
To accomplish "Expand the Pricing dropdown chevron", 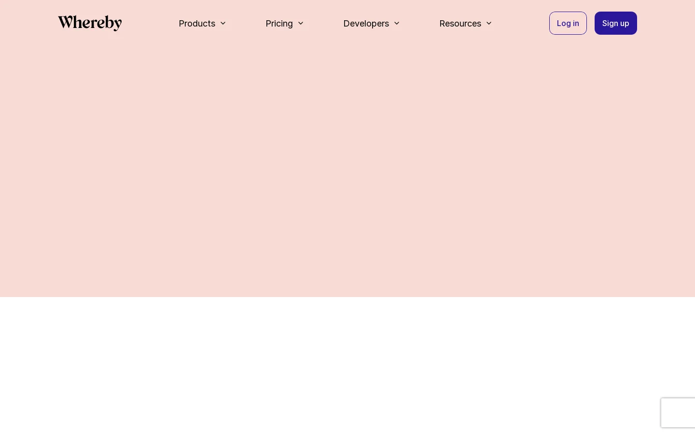I will 301,23.
